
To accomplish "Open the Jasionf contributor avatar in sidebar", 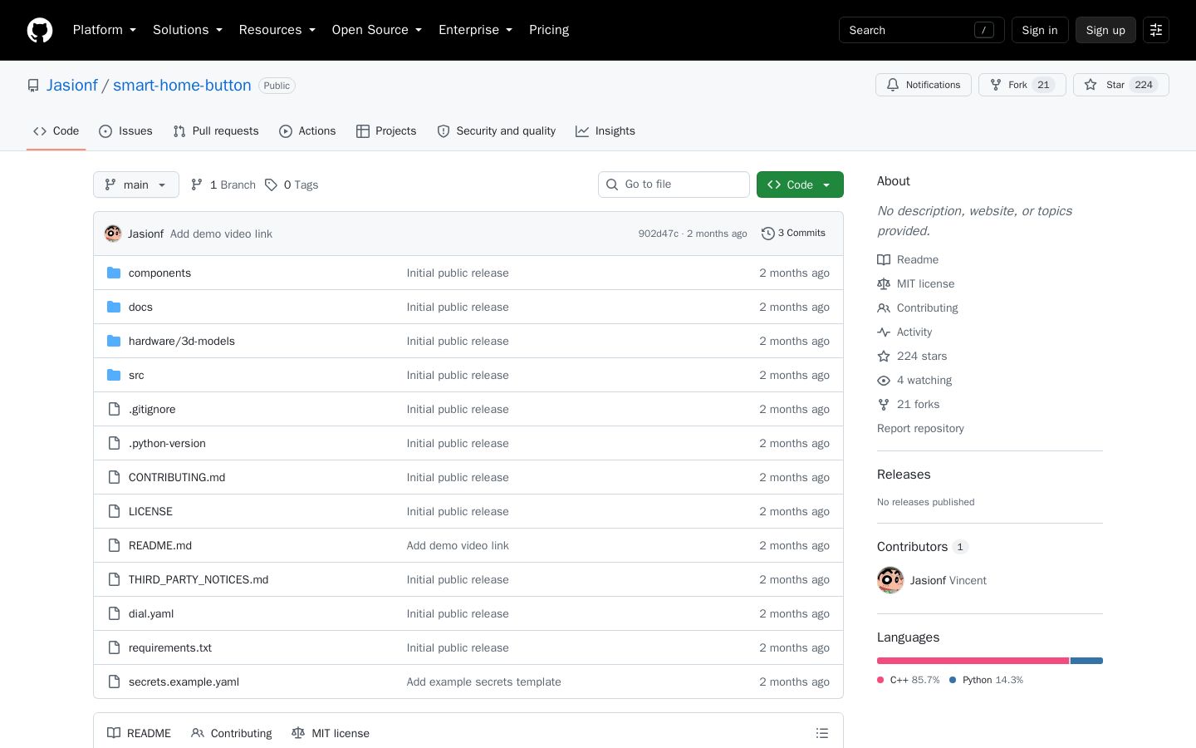I will (x=890, y=580).
